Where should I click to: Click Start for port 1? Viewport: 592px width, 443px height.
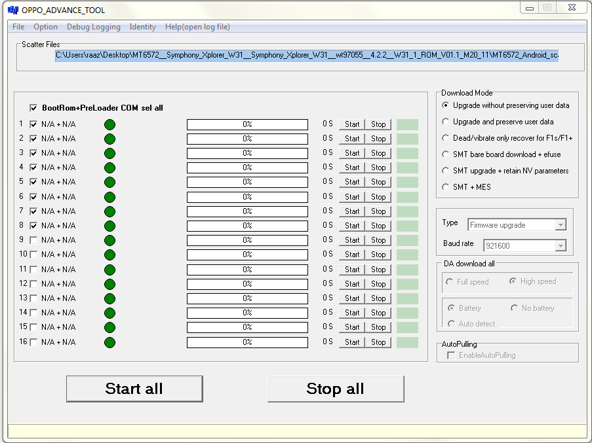[x=352, y=124]
